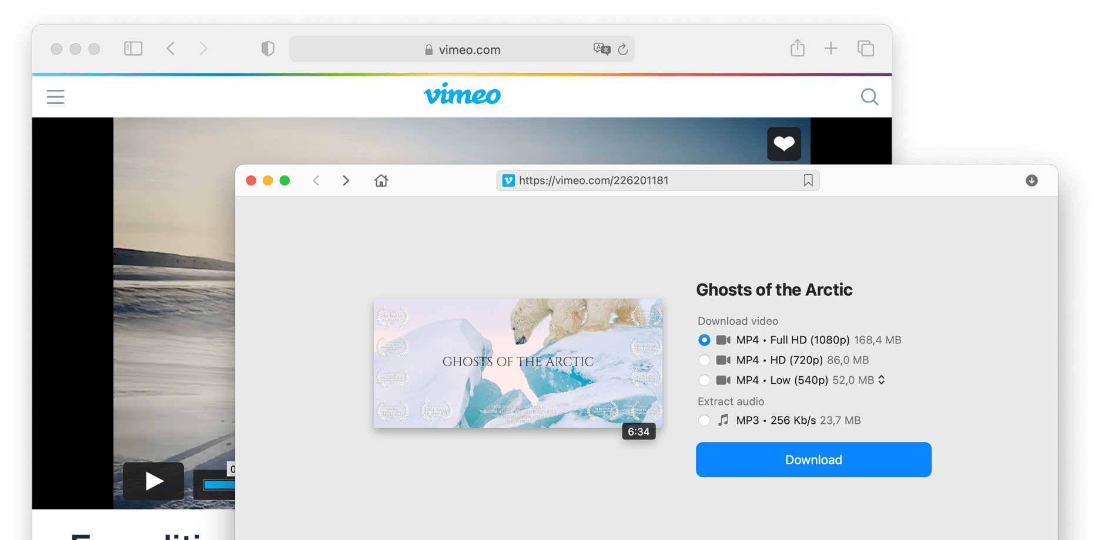The height and width of the screenshot is (540, 1105).
Task: Play the Vimeo video
Action: (x=153, y=481)
